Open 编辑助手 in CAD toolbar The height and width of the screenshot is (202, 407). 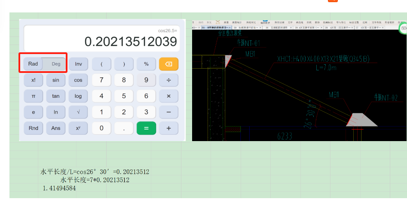point(265,23)
